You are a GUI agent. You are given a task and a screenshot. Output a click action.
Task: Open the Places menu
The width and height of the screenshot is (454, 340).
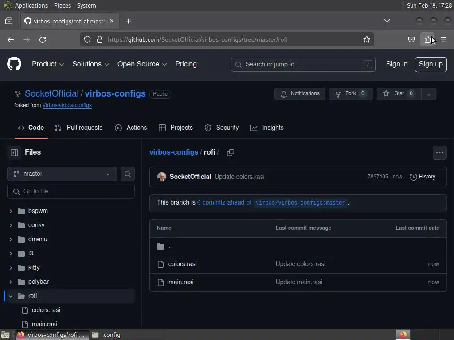coord(62,5)
